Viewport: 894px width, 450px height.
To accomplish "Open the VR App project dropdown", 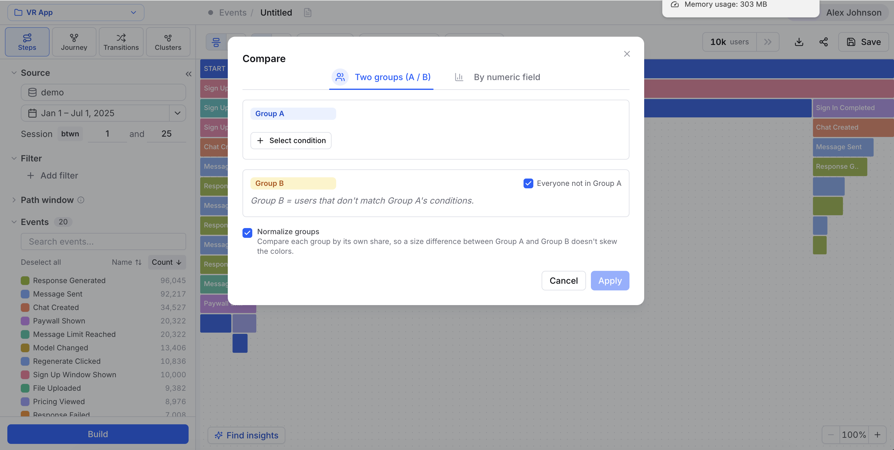I will [76, 13].
